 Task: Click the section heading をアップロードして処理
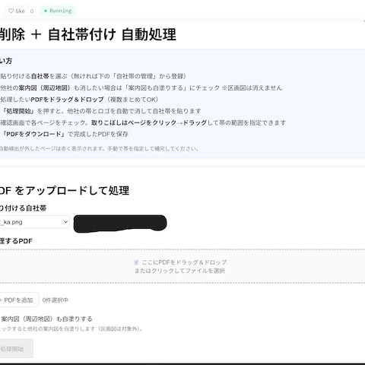[72, 191]
